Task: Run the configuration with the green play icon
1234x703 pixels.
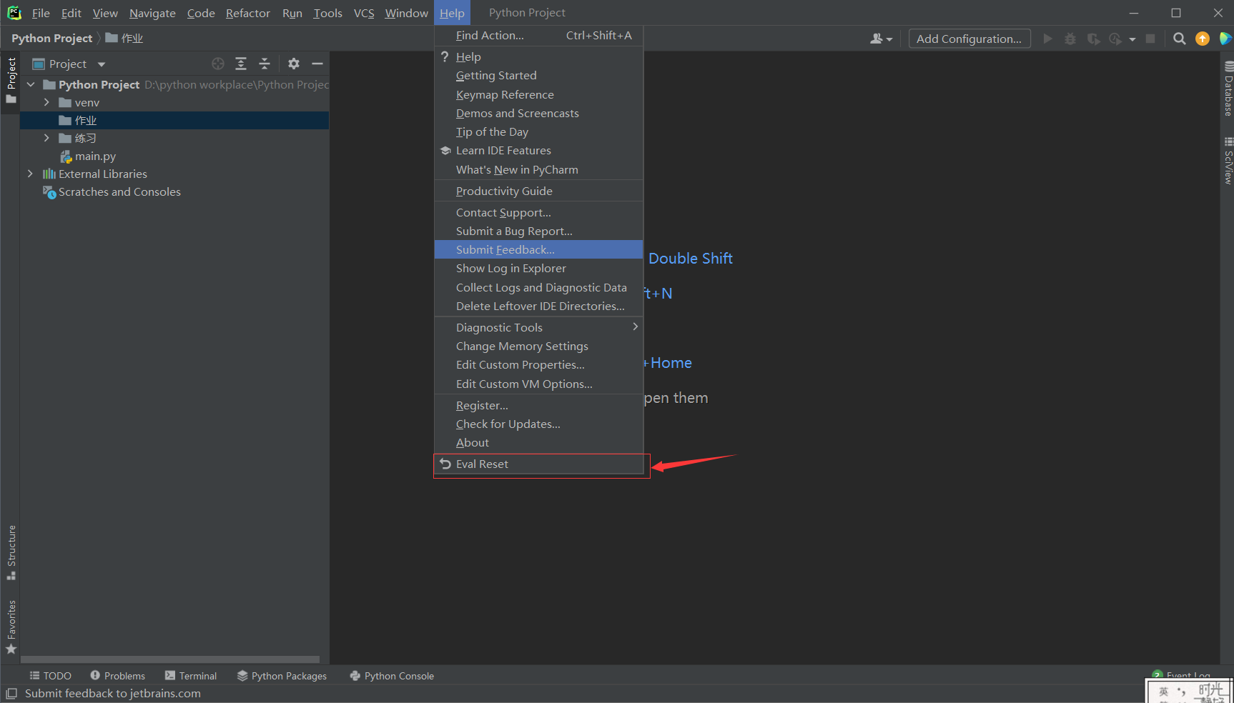Action: [1047, 39]
